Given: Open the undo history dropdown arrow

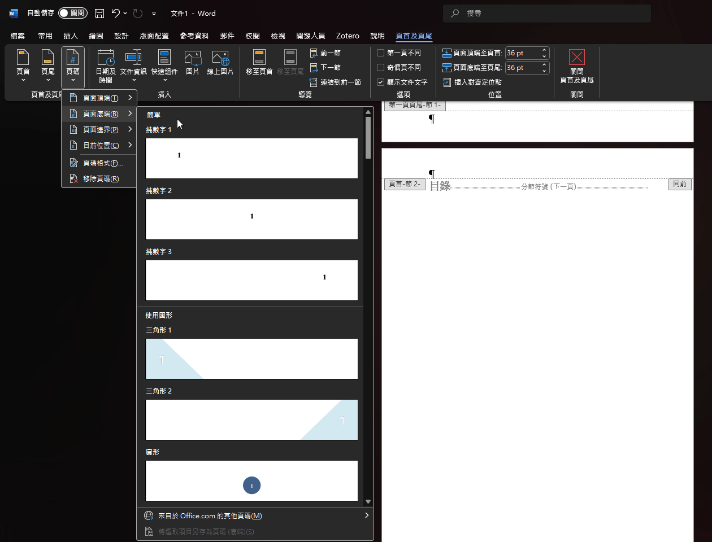Looking at the screenshot, I should tap(125, 13).
